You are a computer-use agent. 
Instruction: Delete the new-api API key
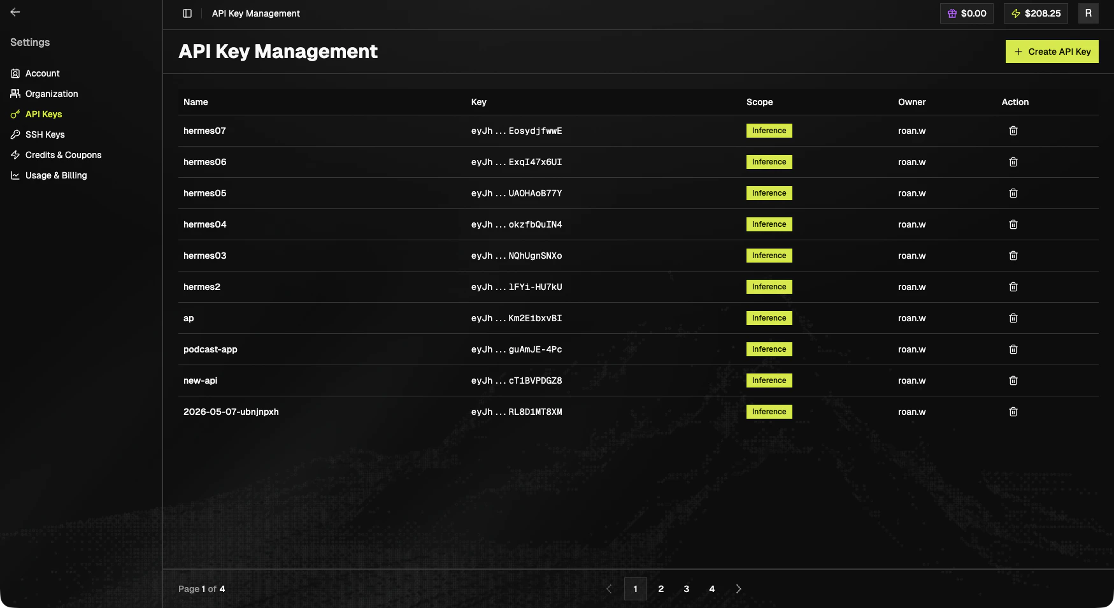pyautogui.click(x=1013, y=380)
